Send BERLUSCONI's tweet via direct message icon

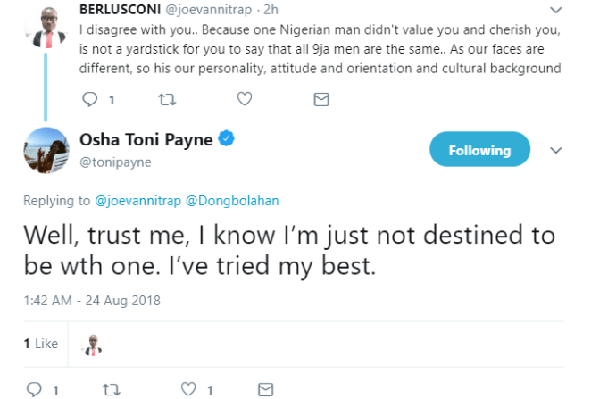point(321,100)
